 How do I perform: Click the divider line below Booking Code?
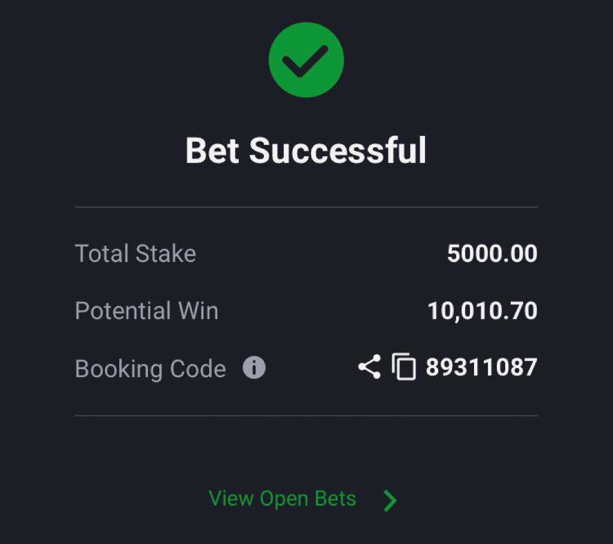pos(306,415)
